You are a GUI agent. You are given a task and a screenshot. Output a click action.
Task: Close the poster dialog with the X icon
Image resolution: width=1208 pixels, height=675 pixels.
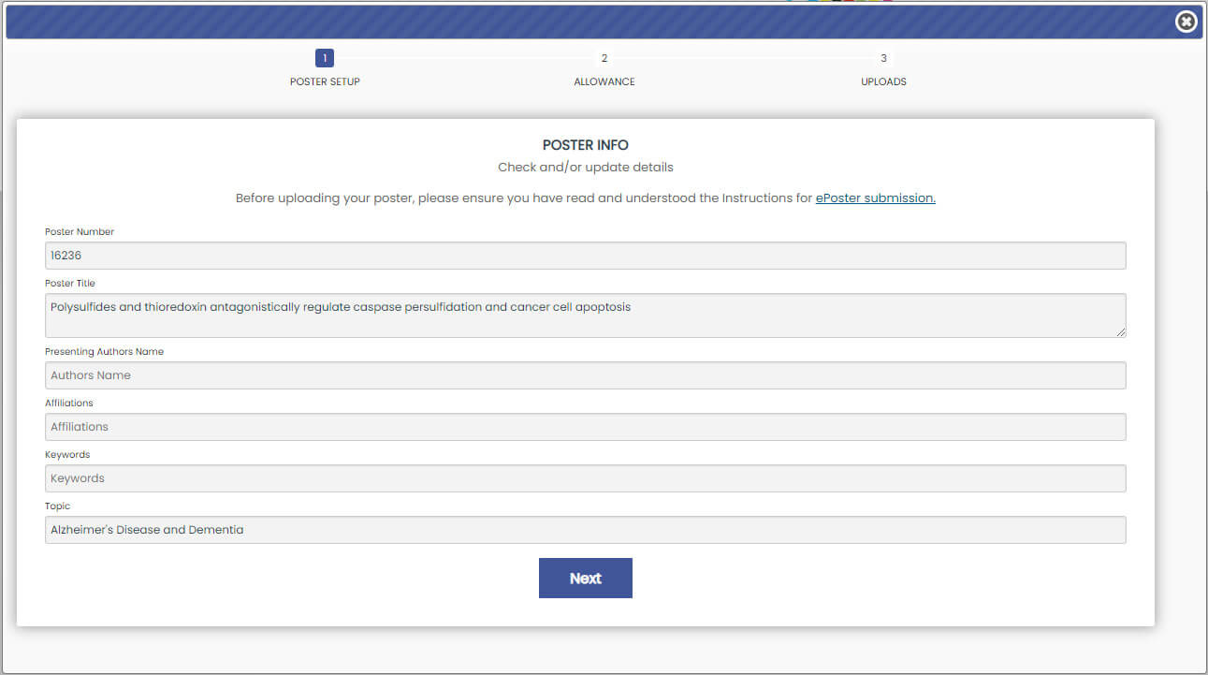[1186, 22]
